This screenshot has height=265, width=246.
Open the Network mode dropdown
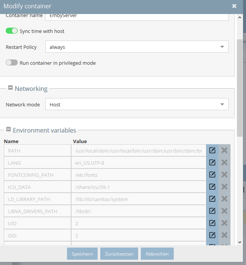click(137, 104)
